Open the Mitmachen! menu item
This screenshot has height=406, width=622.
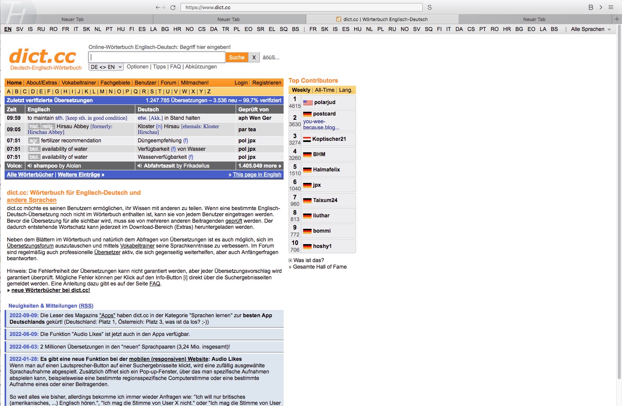click(195, 83)
